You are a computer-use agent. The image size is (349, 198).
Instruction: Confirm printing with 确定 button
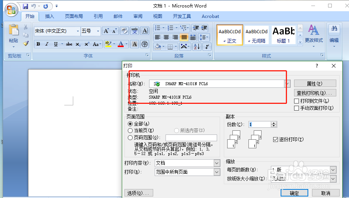[294, 193]
